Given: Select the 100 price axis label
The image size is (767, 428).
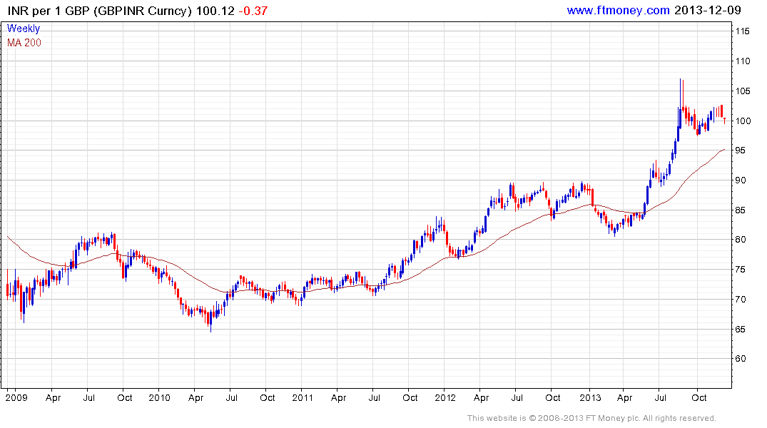Looking at the screenshot, I should [x=742, y=121].
